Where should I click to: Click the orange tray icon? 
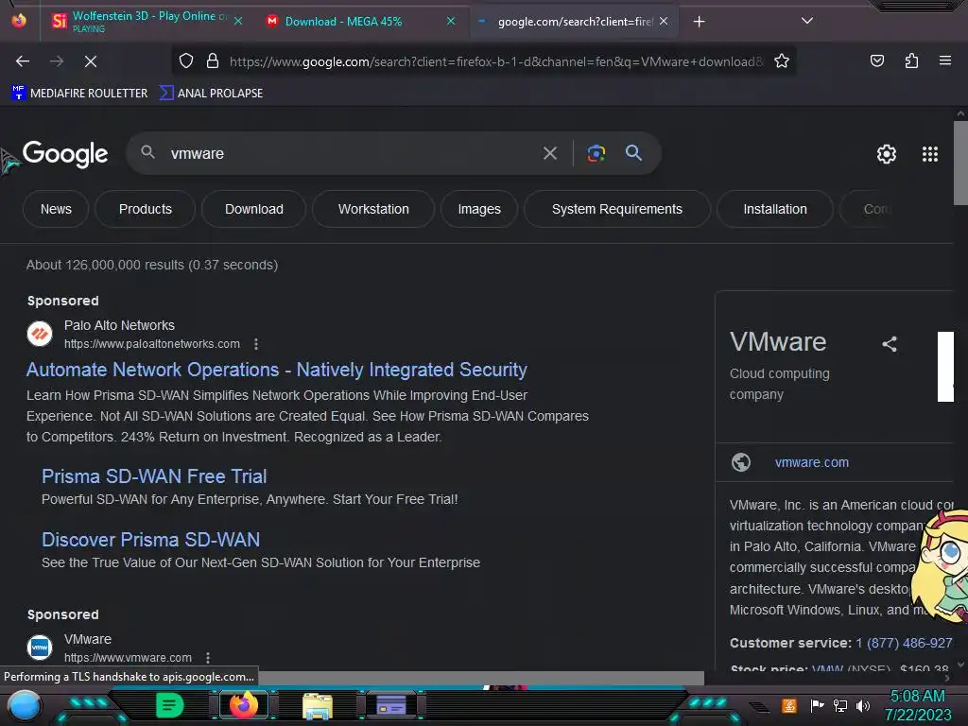(x=789, y=705)
